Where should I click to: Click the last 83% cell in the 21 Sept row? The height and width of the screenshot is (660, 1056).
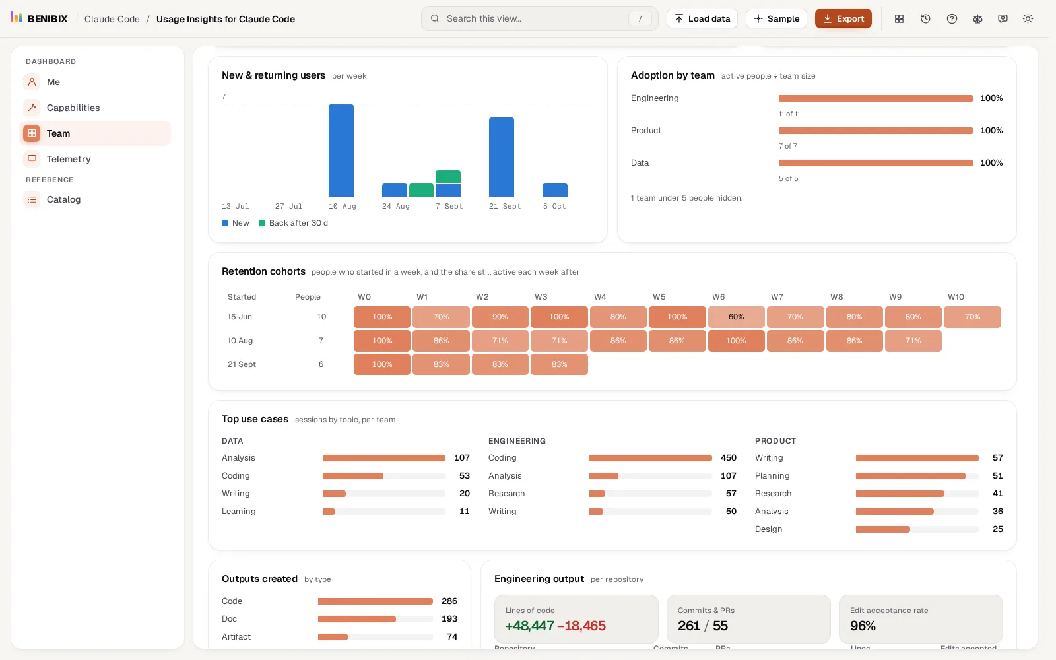coord(559,364)
